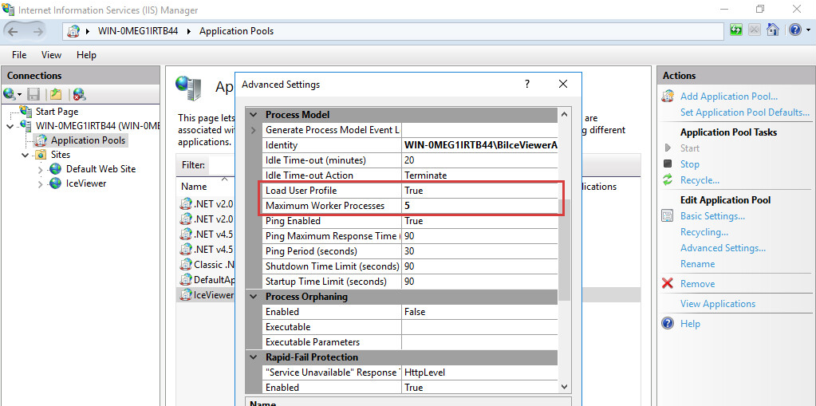The height and width of the screenshot is (406, 816).
Task: Click the Help link in Actions
Action: [690, 323]
